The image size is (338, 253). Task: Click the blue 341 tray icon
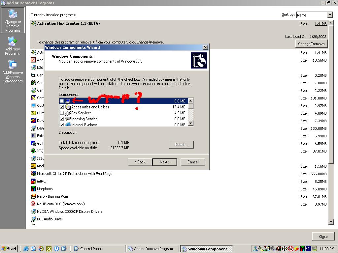308,249
